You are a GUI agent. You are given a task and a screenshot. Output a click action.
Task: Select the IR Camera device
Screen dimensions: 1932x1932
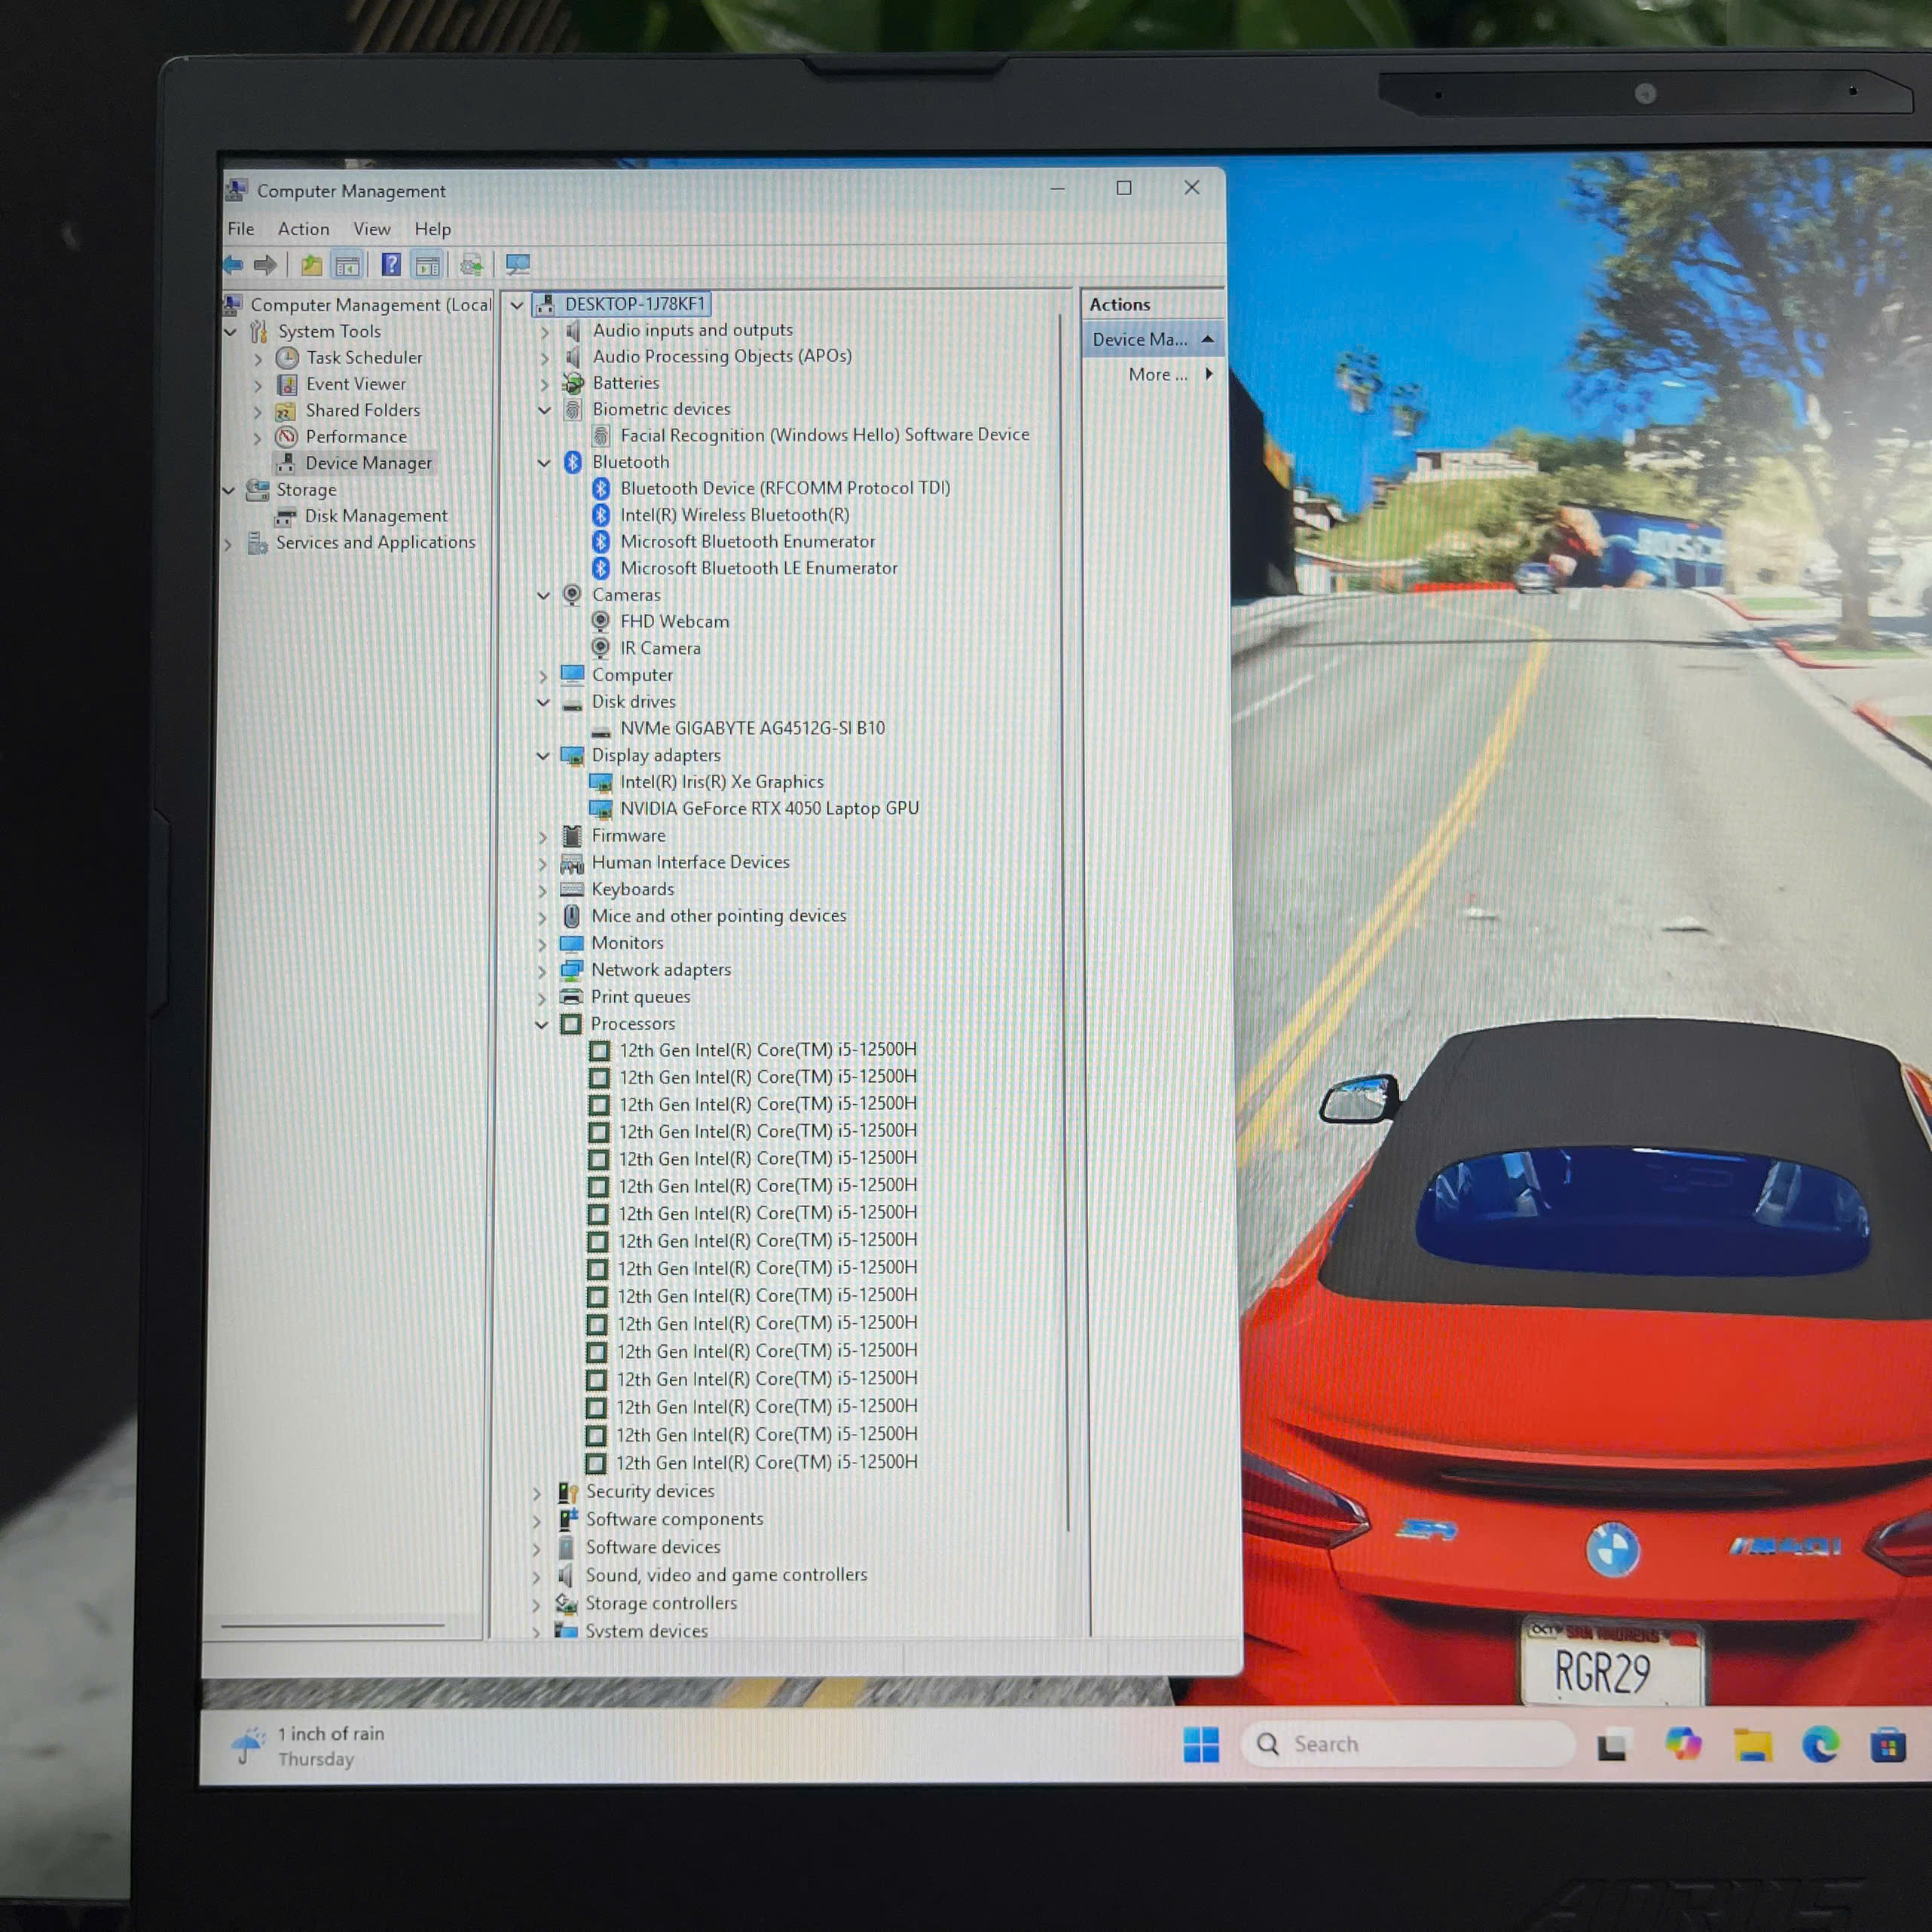point(661,649)
